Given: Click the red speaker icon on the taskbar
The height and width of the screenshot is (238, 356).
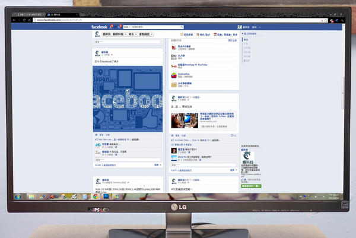Looking at the screenshot, I should click(x=52, y=196).
